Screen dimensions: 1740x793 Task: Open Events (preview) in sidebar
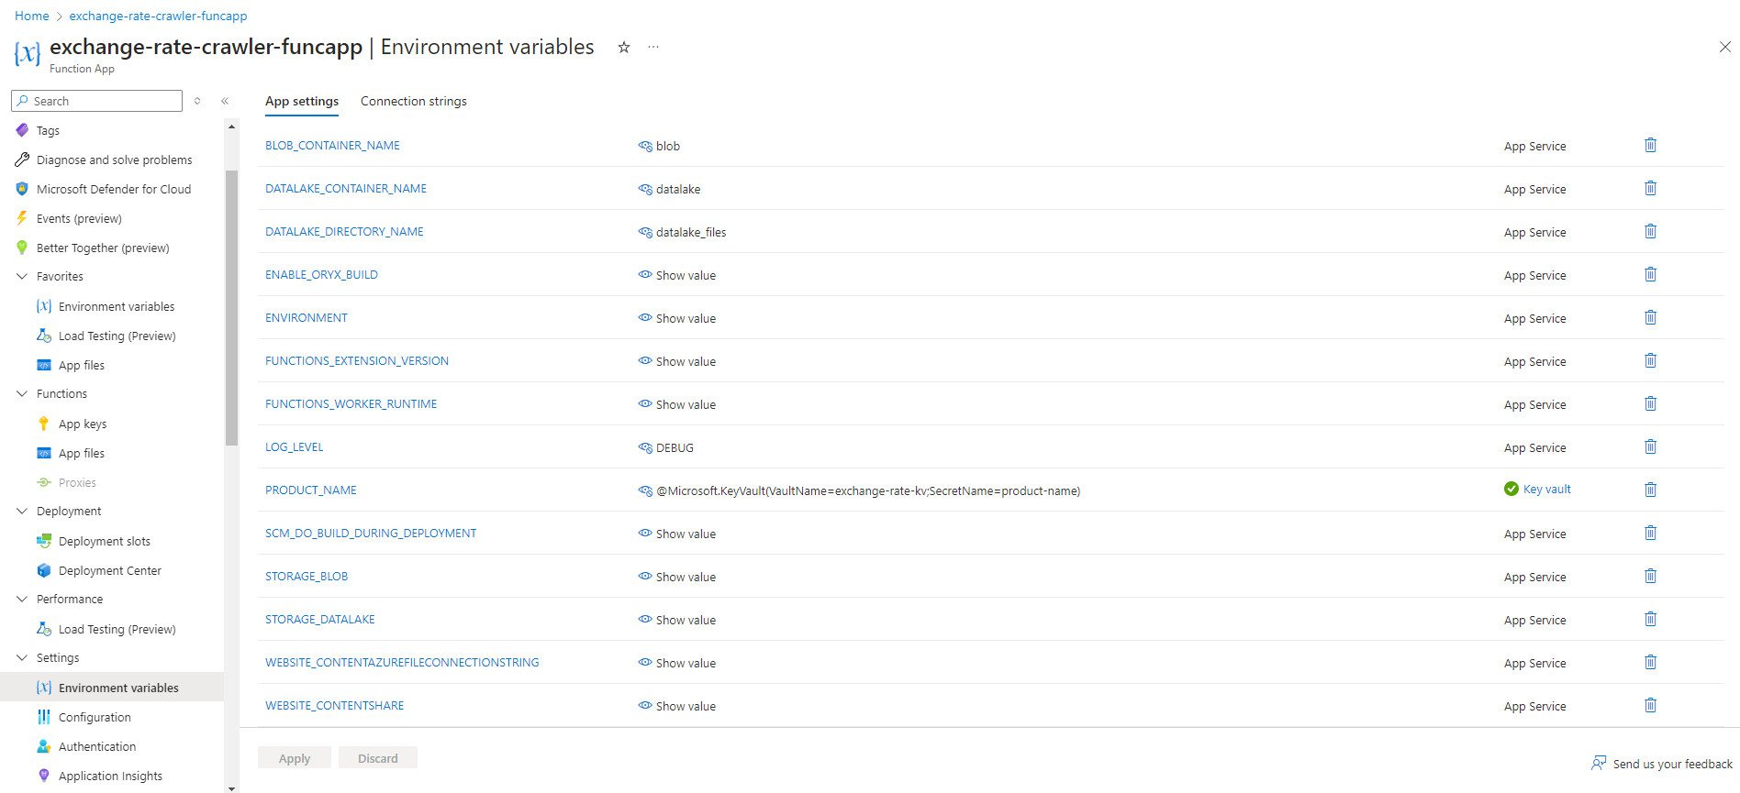[79, 218]
